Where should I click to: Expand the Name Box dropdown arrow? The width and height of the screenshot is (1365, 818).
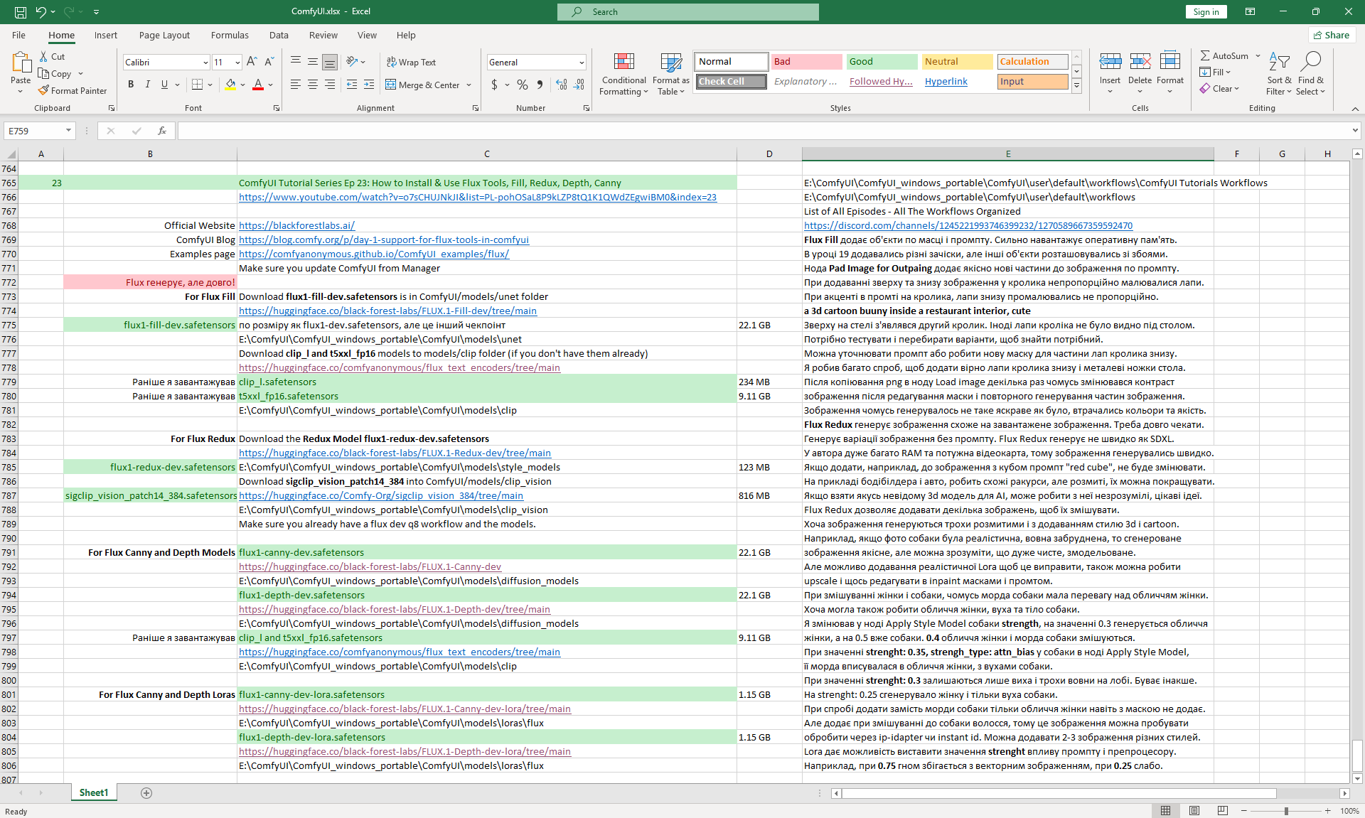68,131
